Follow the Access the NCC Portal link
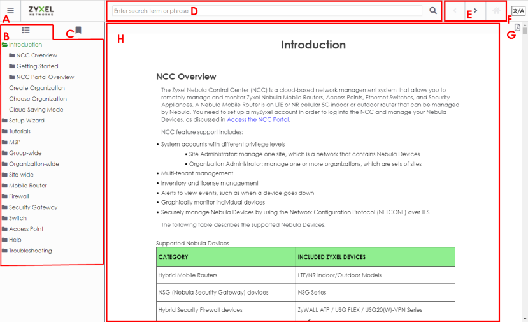 (258, 119)
